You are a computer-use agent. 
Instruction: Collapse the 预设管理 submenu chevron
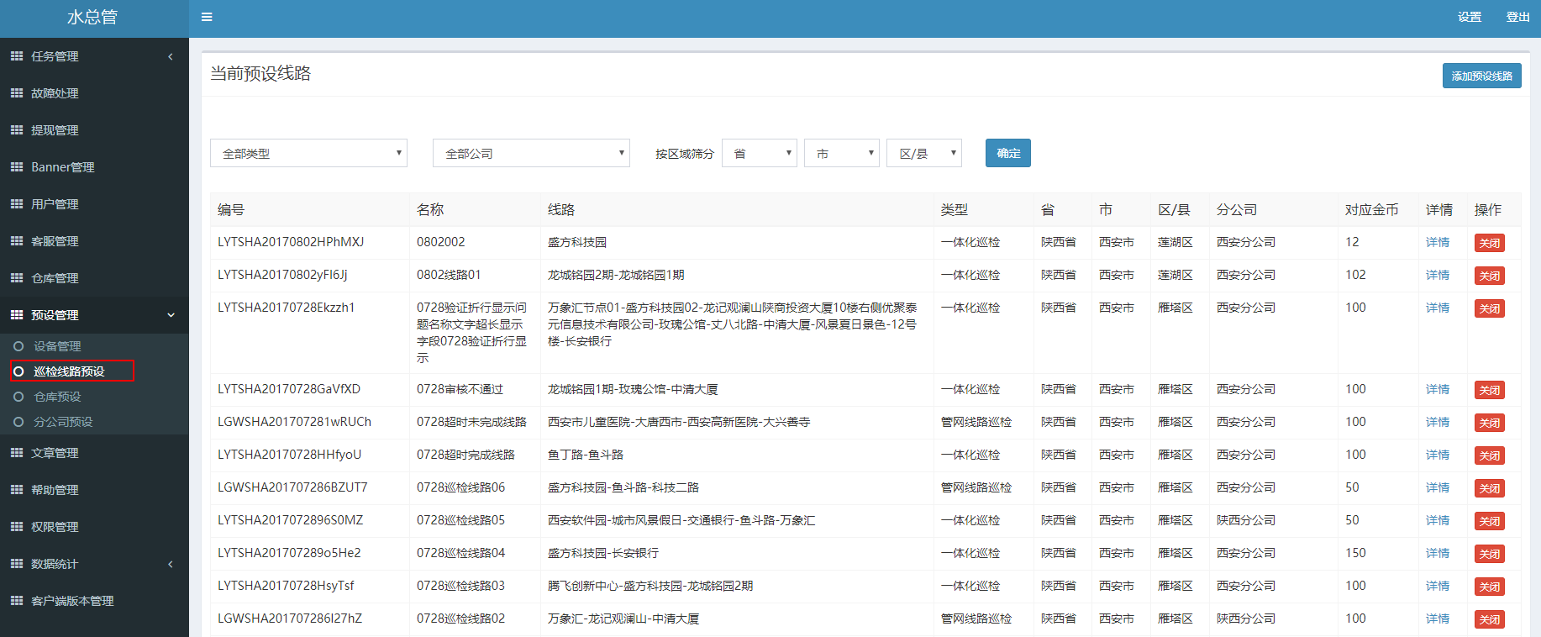[x=171, y=315]
